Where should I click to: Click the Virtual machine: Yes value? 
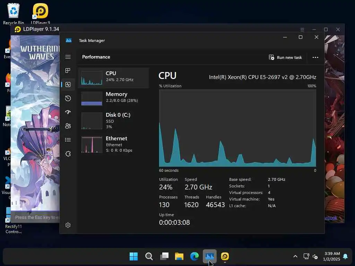pos(271,199)
